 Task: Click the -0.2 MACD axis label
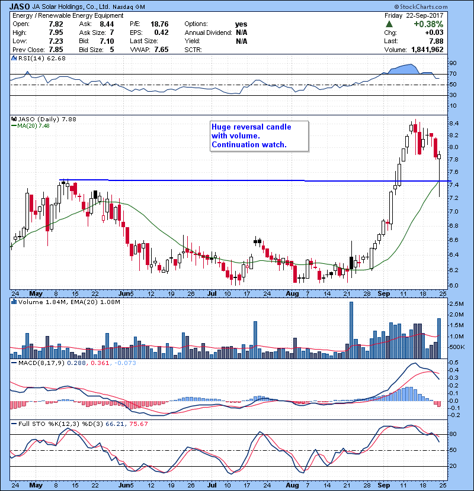tap(454, 415)
